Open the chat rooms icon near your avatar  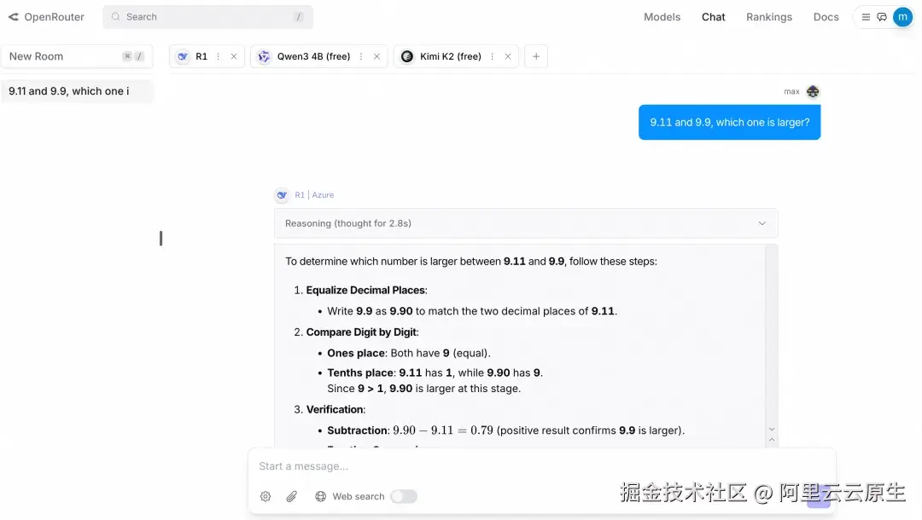882,16
